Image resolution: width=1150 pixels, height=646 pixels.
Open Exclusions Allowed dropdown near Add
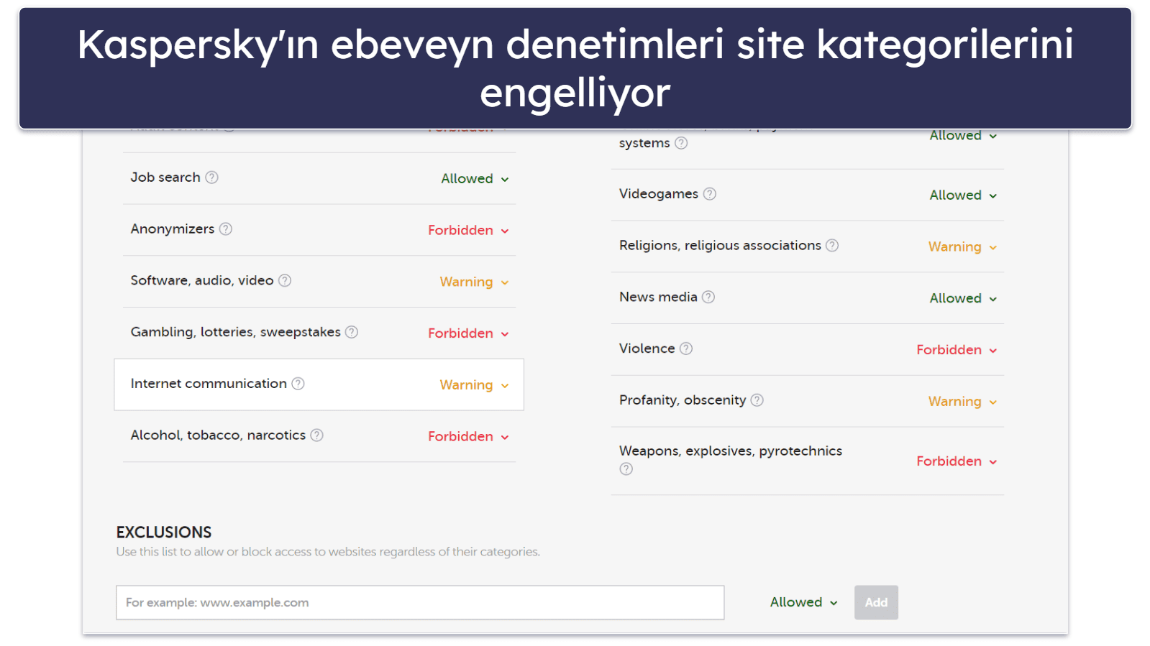coord(803,602)
